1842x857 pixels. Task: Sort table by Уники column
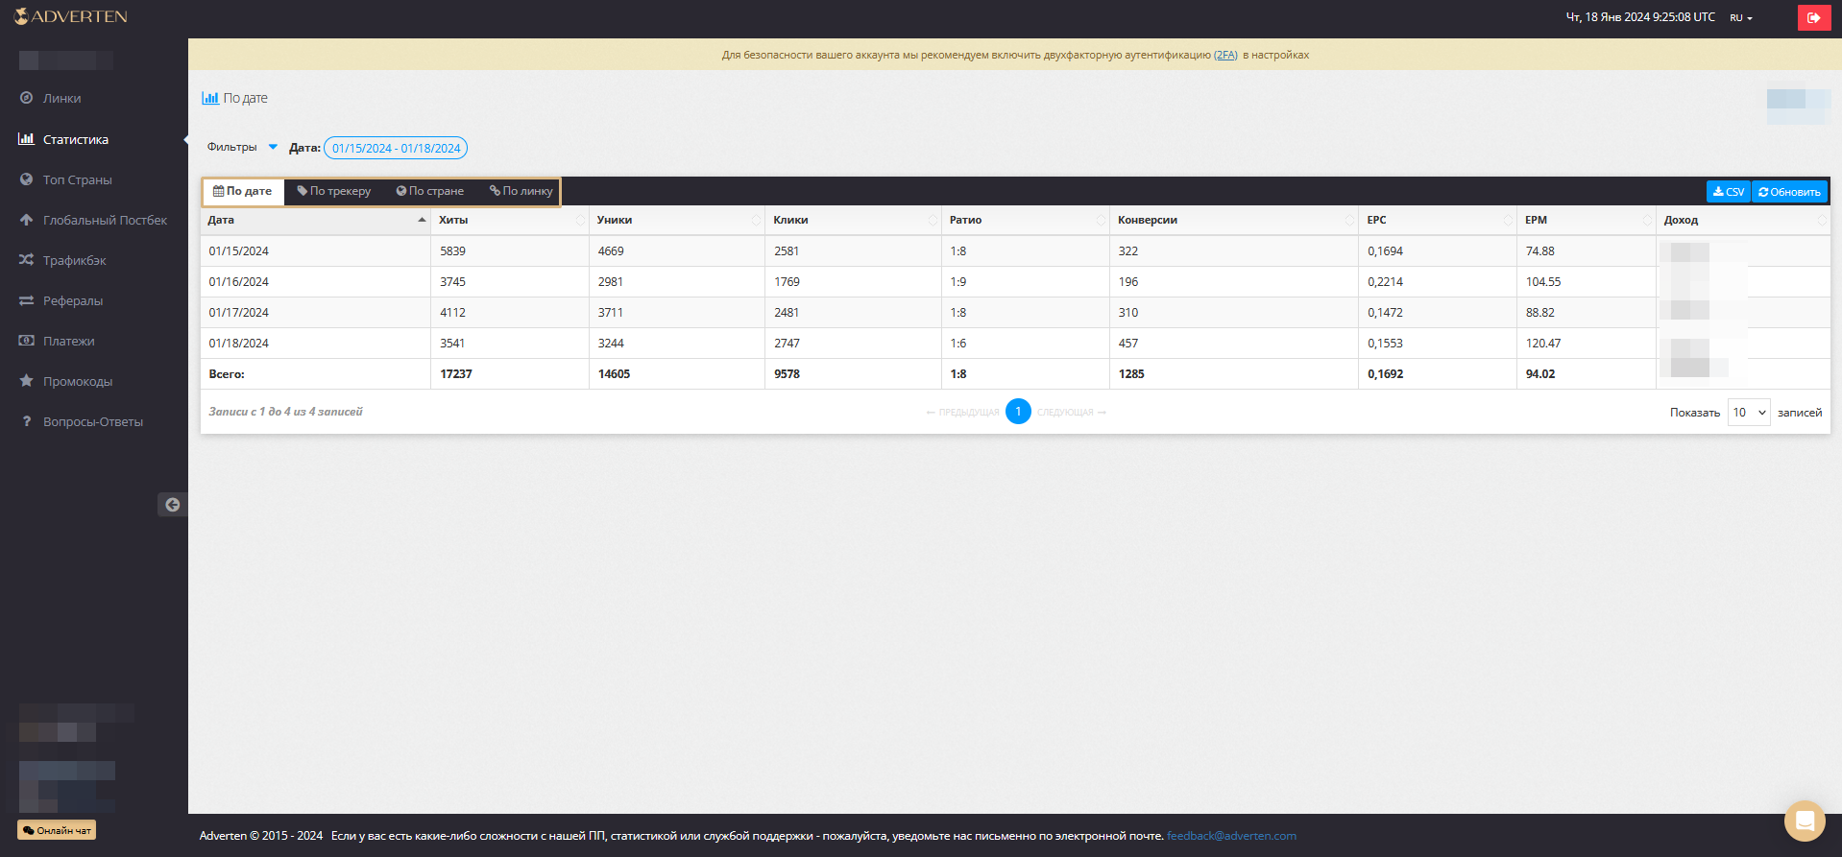677,220
